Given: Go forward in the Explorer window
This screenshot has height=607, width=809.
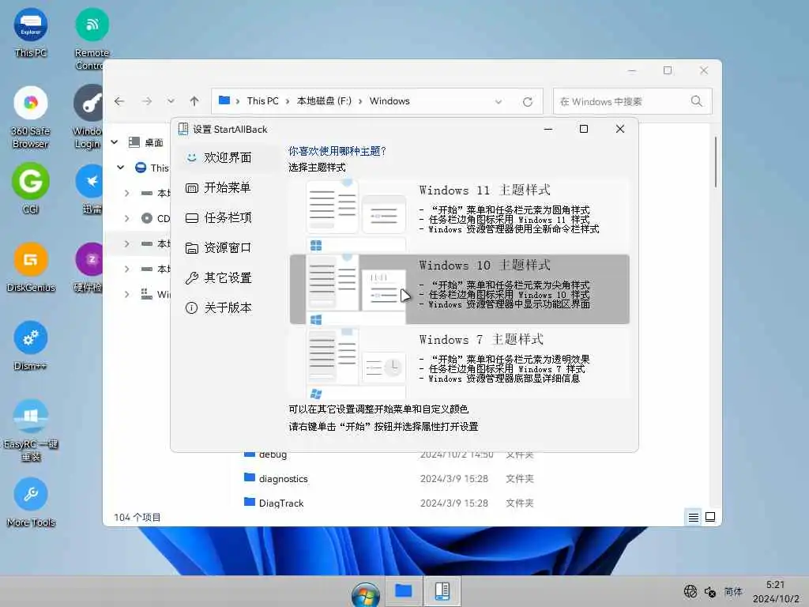Looking at the screenshot, I should click(x=147, y=101).
